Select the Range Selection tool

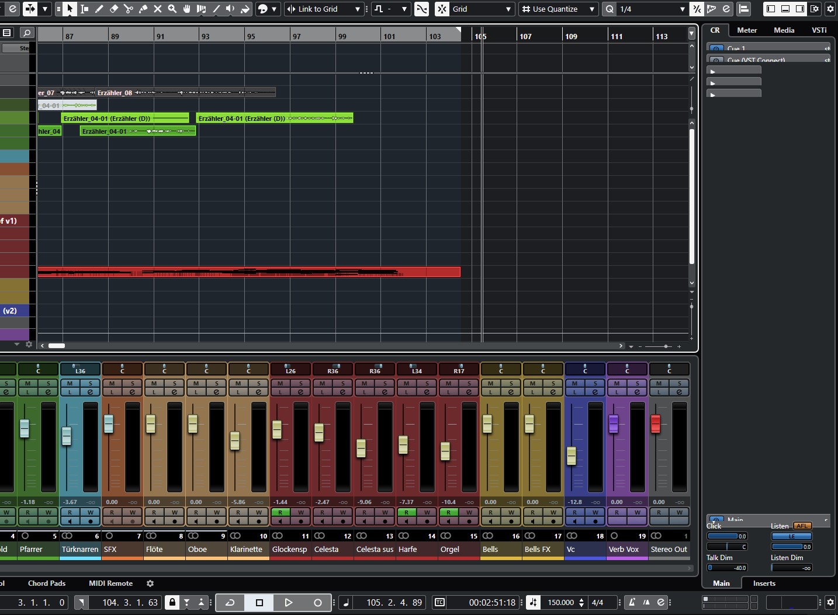(85, 9)
